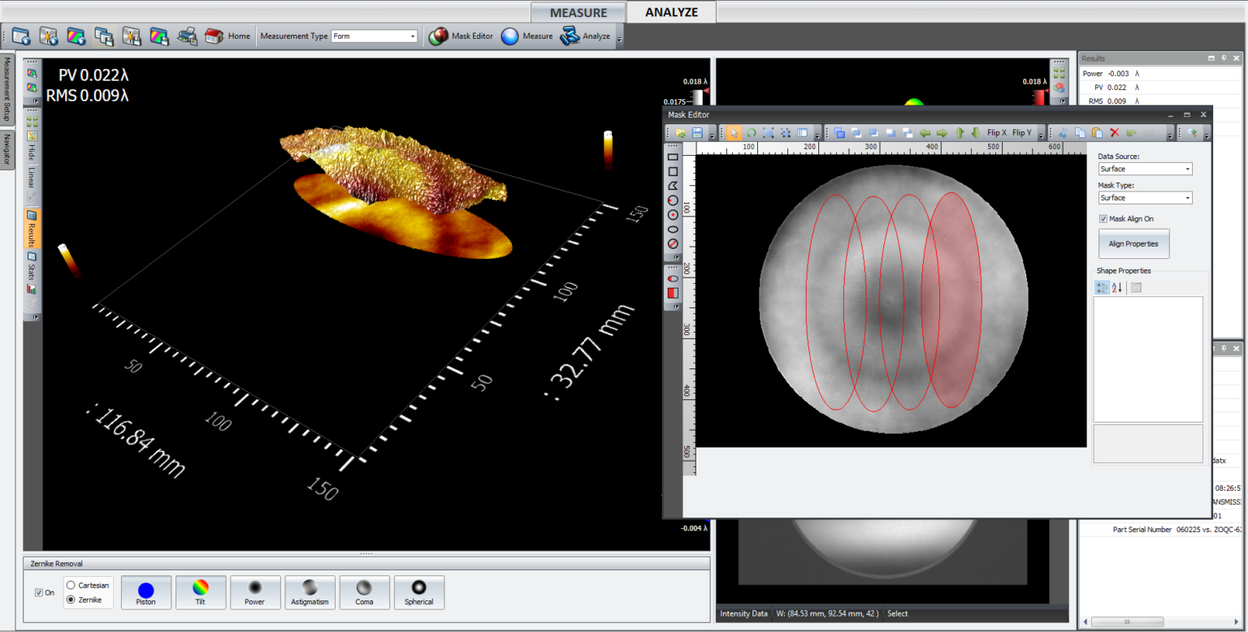Click the Home icon on the toolbar
Viewport: 1248px width, 632px height.
click(214, 36)
